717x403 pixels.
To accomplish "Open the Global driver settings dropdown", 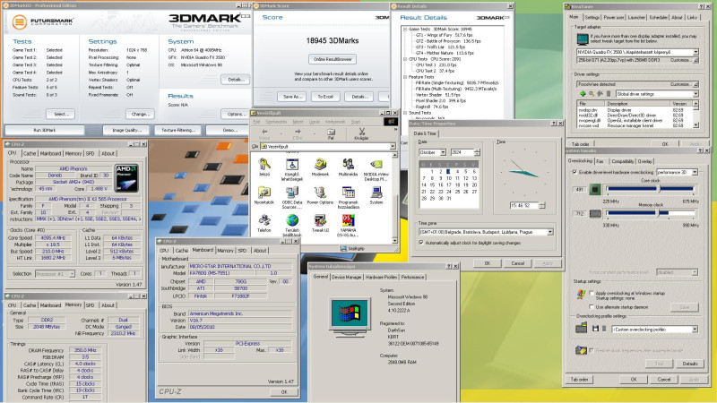I will click(695, 94).
